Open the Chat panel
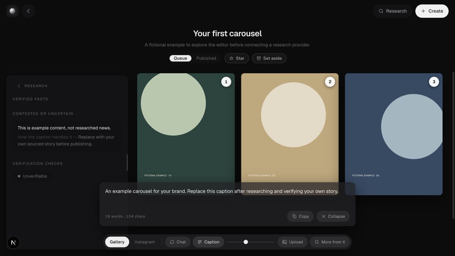This screenshot has width=455, height=256. [x=178, y=242]
